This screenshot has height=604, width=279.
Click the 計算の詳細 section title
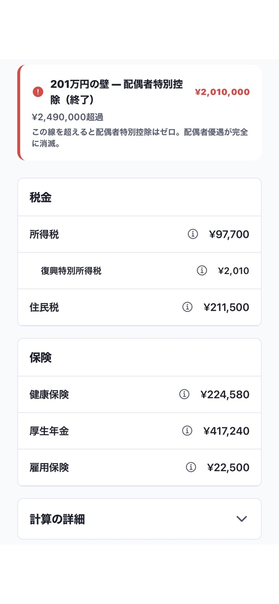tap(57, 519)
